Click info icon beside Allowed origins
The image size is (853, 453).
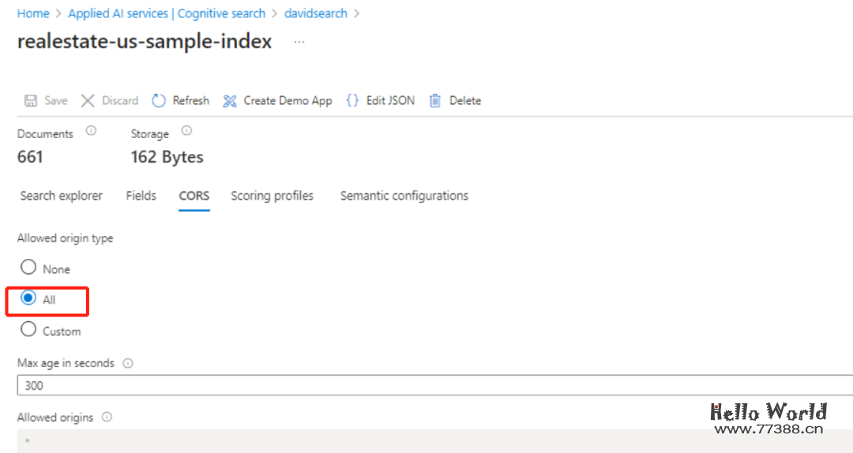tap(107, 417)
